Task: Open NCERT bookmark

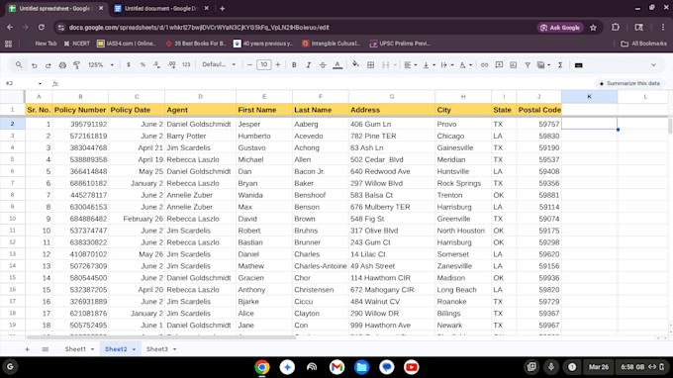Action: tap(77, 44)
